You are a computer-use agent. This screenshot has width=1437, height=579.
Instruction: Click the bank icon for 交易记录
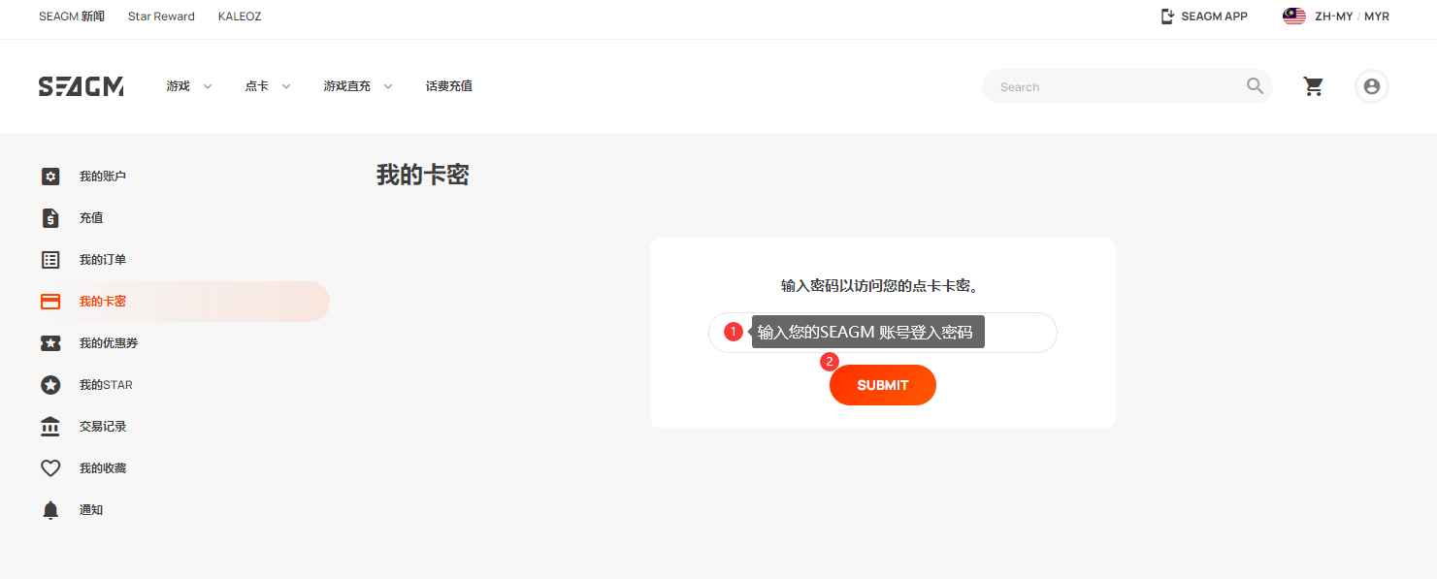(50, 427)
